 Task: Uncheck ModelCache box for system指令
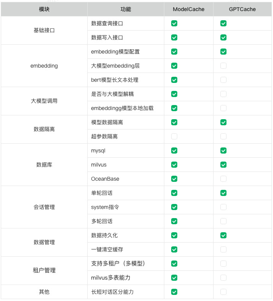174,207
